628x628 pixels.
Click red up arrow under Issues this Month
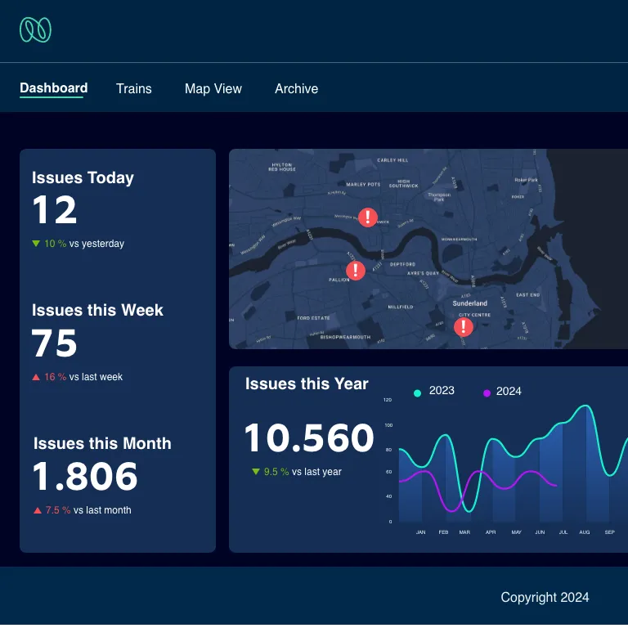38,510
